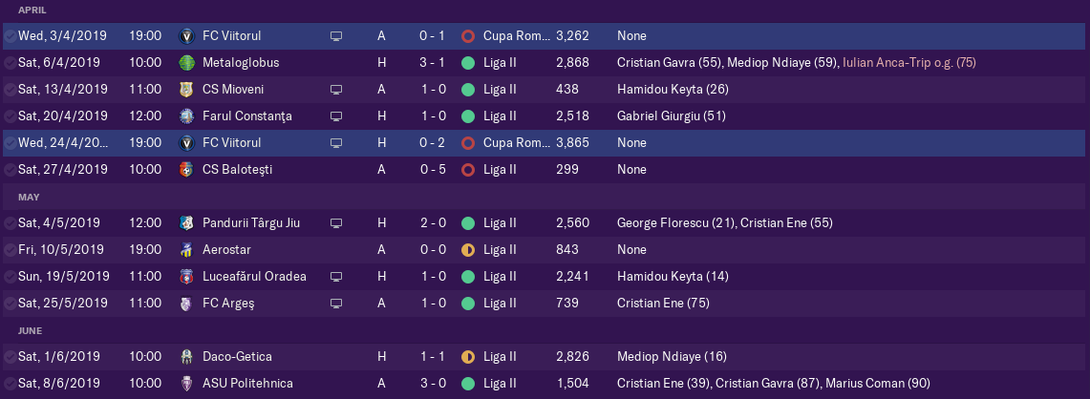Toggle the checkmark for Sat, 8/6/2019 fixture
This screenshot has height=399, width=1090.
pos(10,384)
